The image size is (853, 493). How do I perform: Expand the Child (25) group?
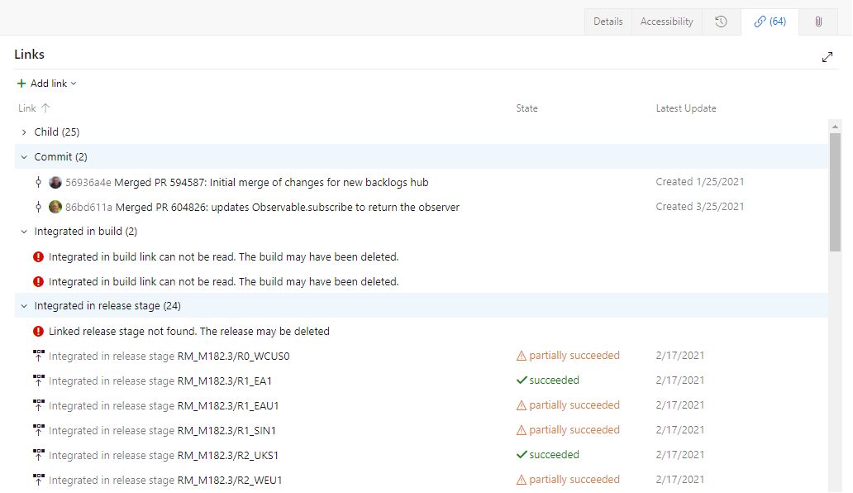pyautogui.click(x=23, y=132)
